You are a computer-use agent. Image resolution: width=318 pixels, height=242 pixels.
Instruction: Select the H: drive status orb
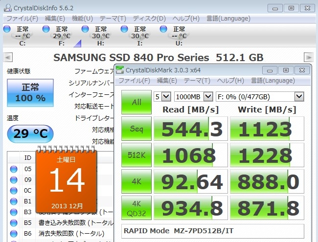(x=85, y=29)
